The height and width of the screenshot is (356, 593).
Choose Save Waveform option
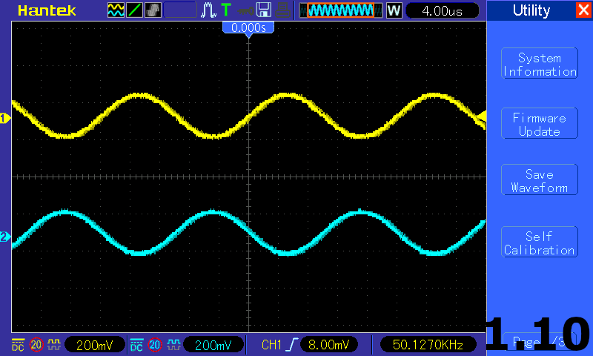[x=540, y=179]
